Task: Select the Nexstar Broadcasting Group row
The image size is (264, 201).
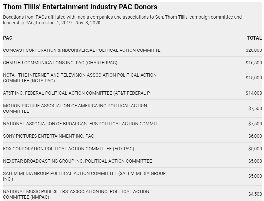Action: pyautogui.click(x=77, y=161)
